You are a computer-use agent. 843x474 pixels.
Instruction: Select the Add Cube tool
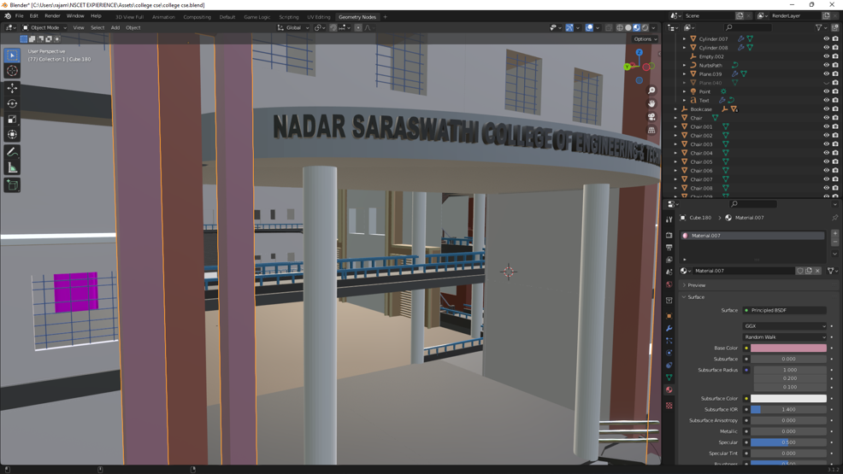pos(12,185)
